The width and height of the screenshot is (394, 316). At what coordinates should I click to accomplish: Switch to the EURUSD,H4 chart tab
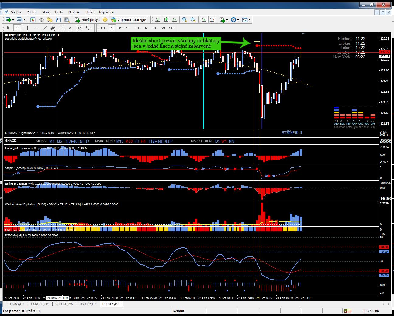click(15, 304)
